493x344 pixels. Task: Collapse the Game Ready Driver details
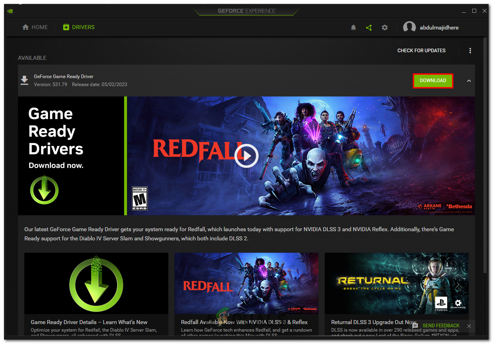[469, 81]
